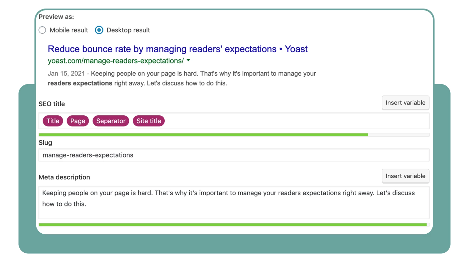This screenshot has width=469, height=258.
Task: Click the Jan 15, 2021 date in preview
Action: (66, 74)
